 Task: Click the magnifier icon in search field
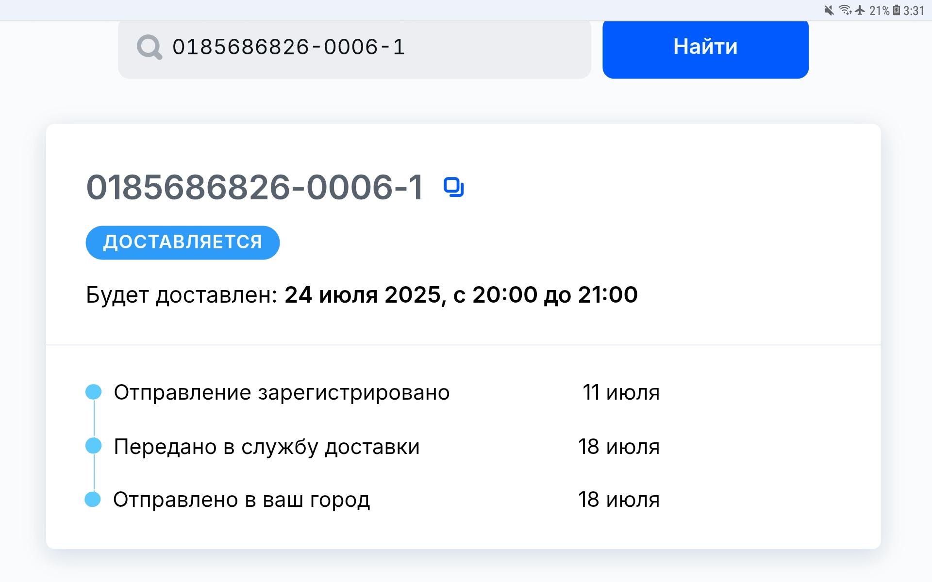[149, 48]
